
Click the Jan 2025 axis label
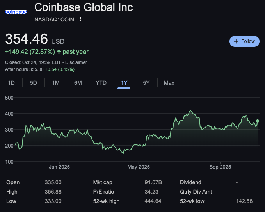pos(59,167)
